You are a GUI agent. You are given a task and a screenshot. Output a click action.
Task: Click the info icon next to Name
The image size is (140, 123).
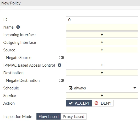tap(18, 27)
